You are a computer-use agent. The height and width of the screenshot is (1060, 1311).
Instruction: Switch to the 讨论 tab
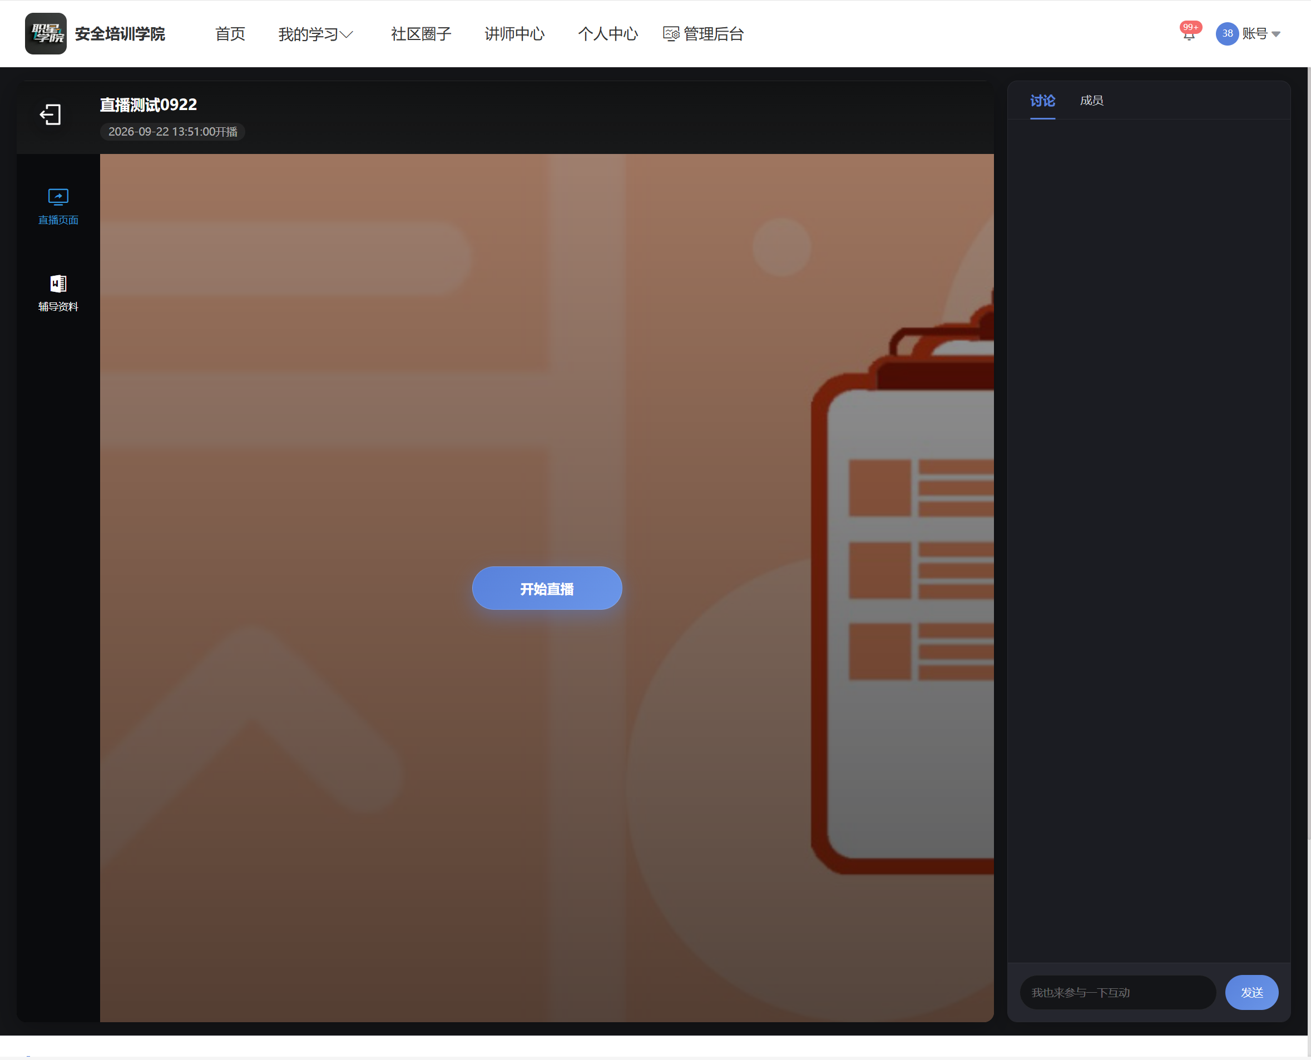(1042, 101)
